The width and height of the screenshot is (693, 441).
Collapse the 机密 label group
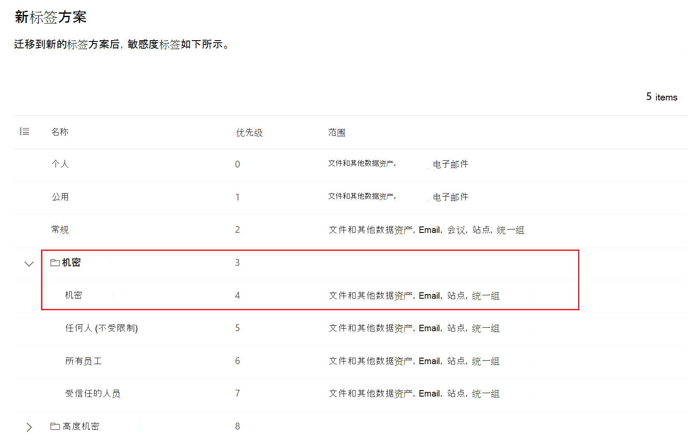pos(29,264)
